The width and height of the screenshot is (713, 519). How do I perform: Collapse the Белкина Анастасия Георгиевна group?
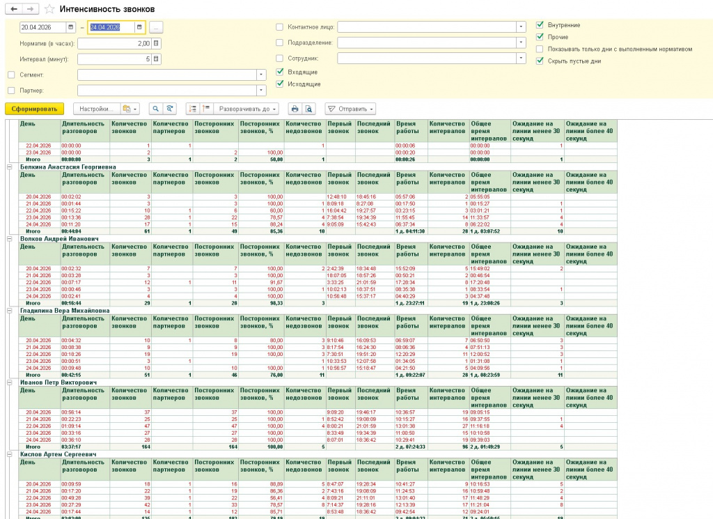pos(9,167)
